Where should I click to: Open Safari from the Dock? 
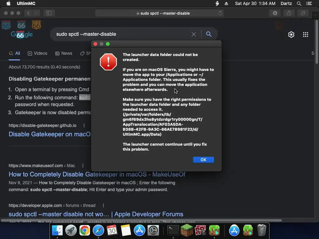(98, 231)
